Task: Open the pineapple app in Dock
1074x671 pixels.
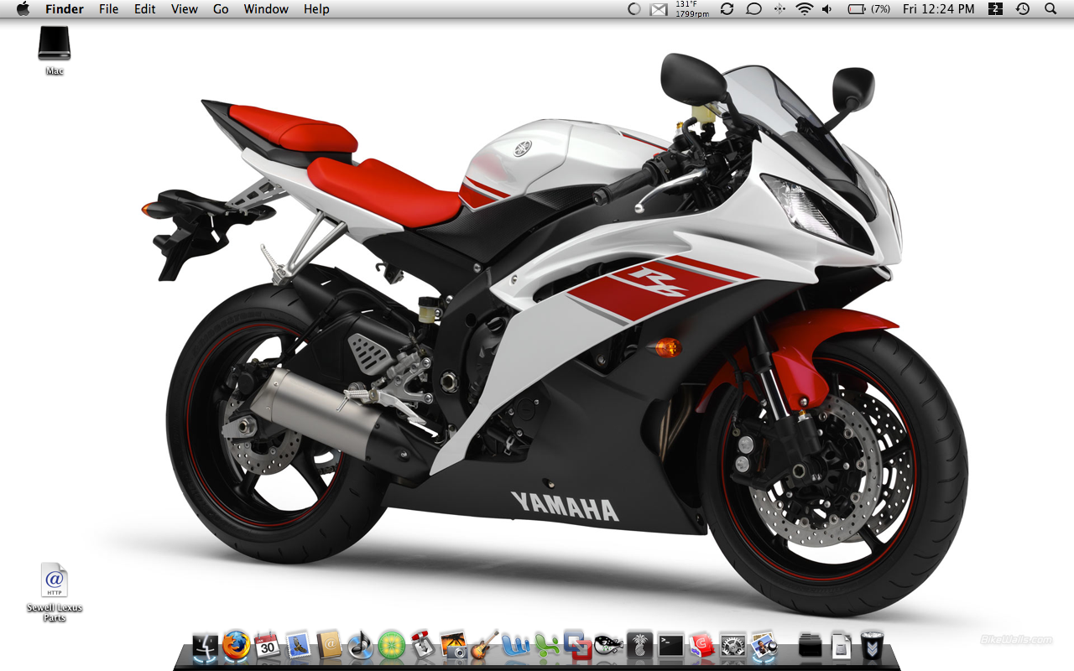Action: click(x=640, y=644)
